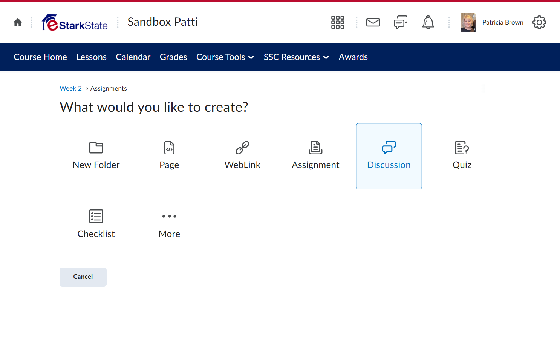560x343 pixels.
Task: Open subscription alerts chat bubble icon
Action: (401, 23)
